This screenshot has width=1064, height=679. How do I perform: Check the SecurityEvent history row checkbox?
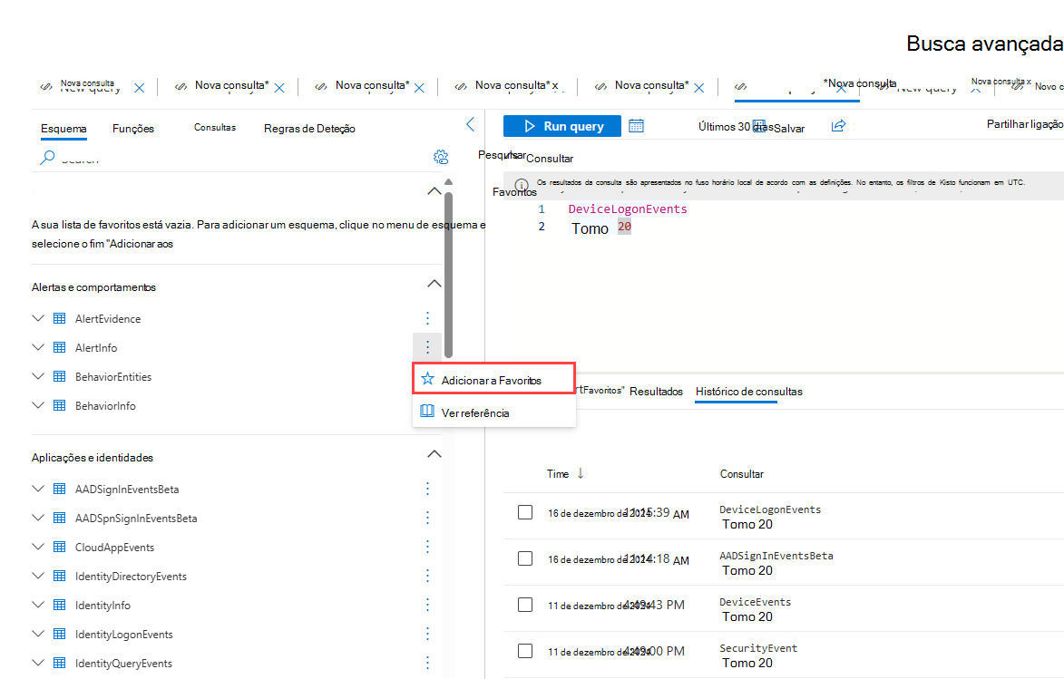coord(525,651)
